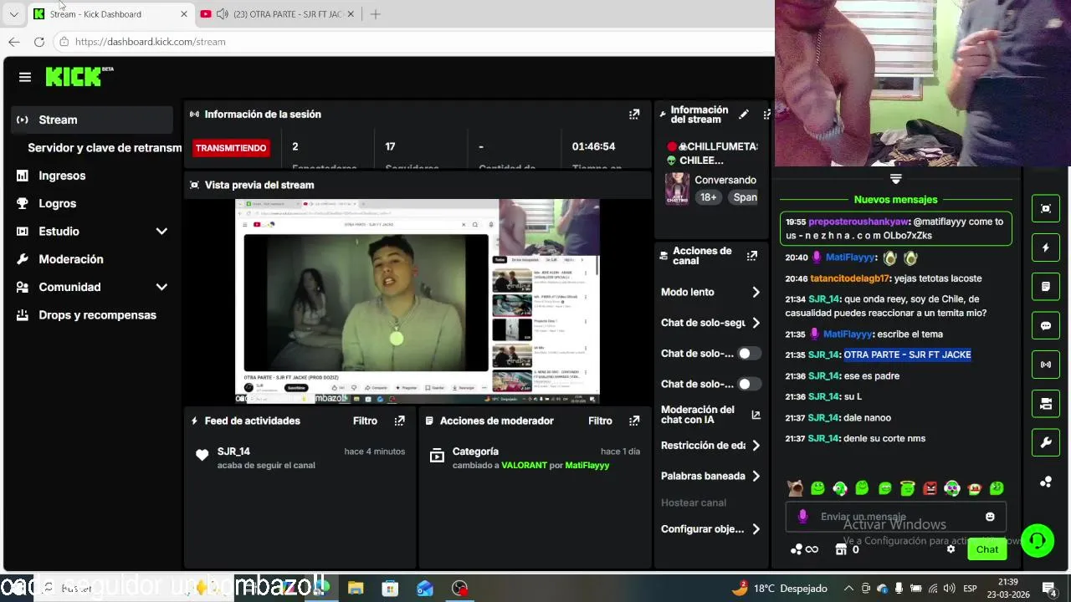Toggle second Chat de solo switch
Screen dimensions: 1071x602
tap(750, 384)
